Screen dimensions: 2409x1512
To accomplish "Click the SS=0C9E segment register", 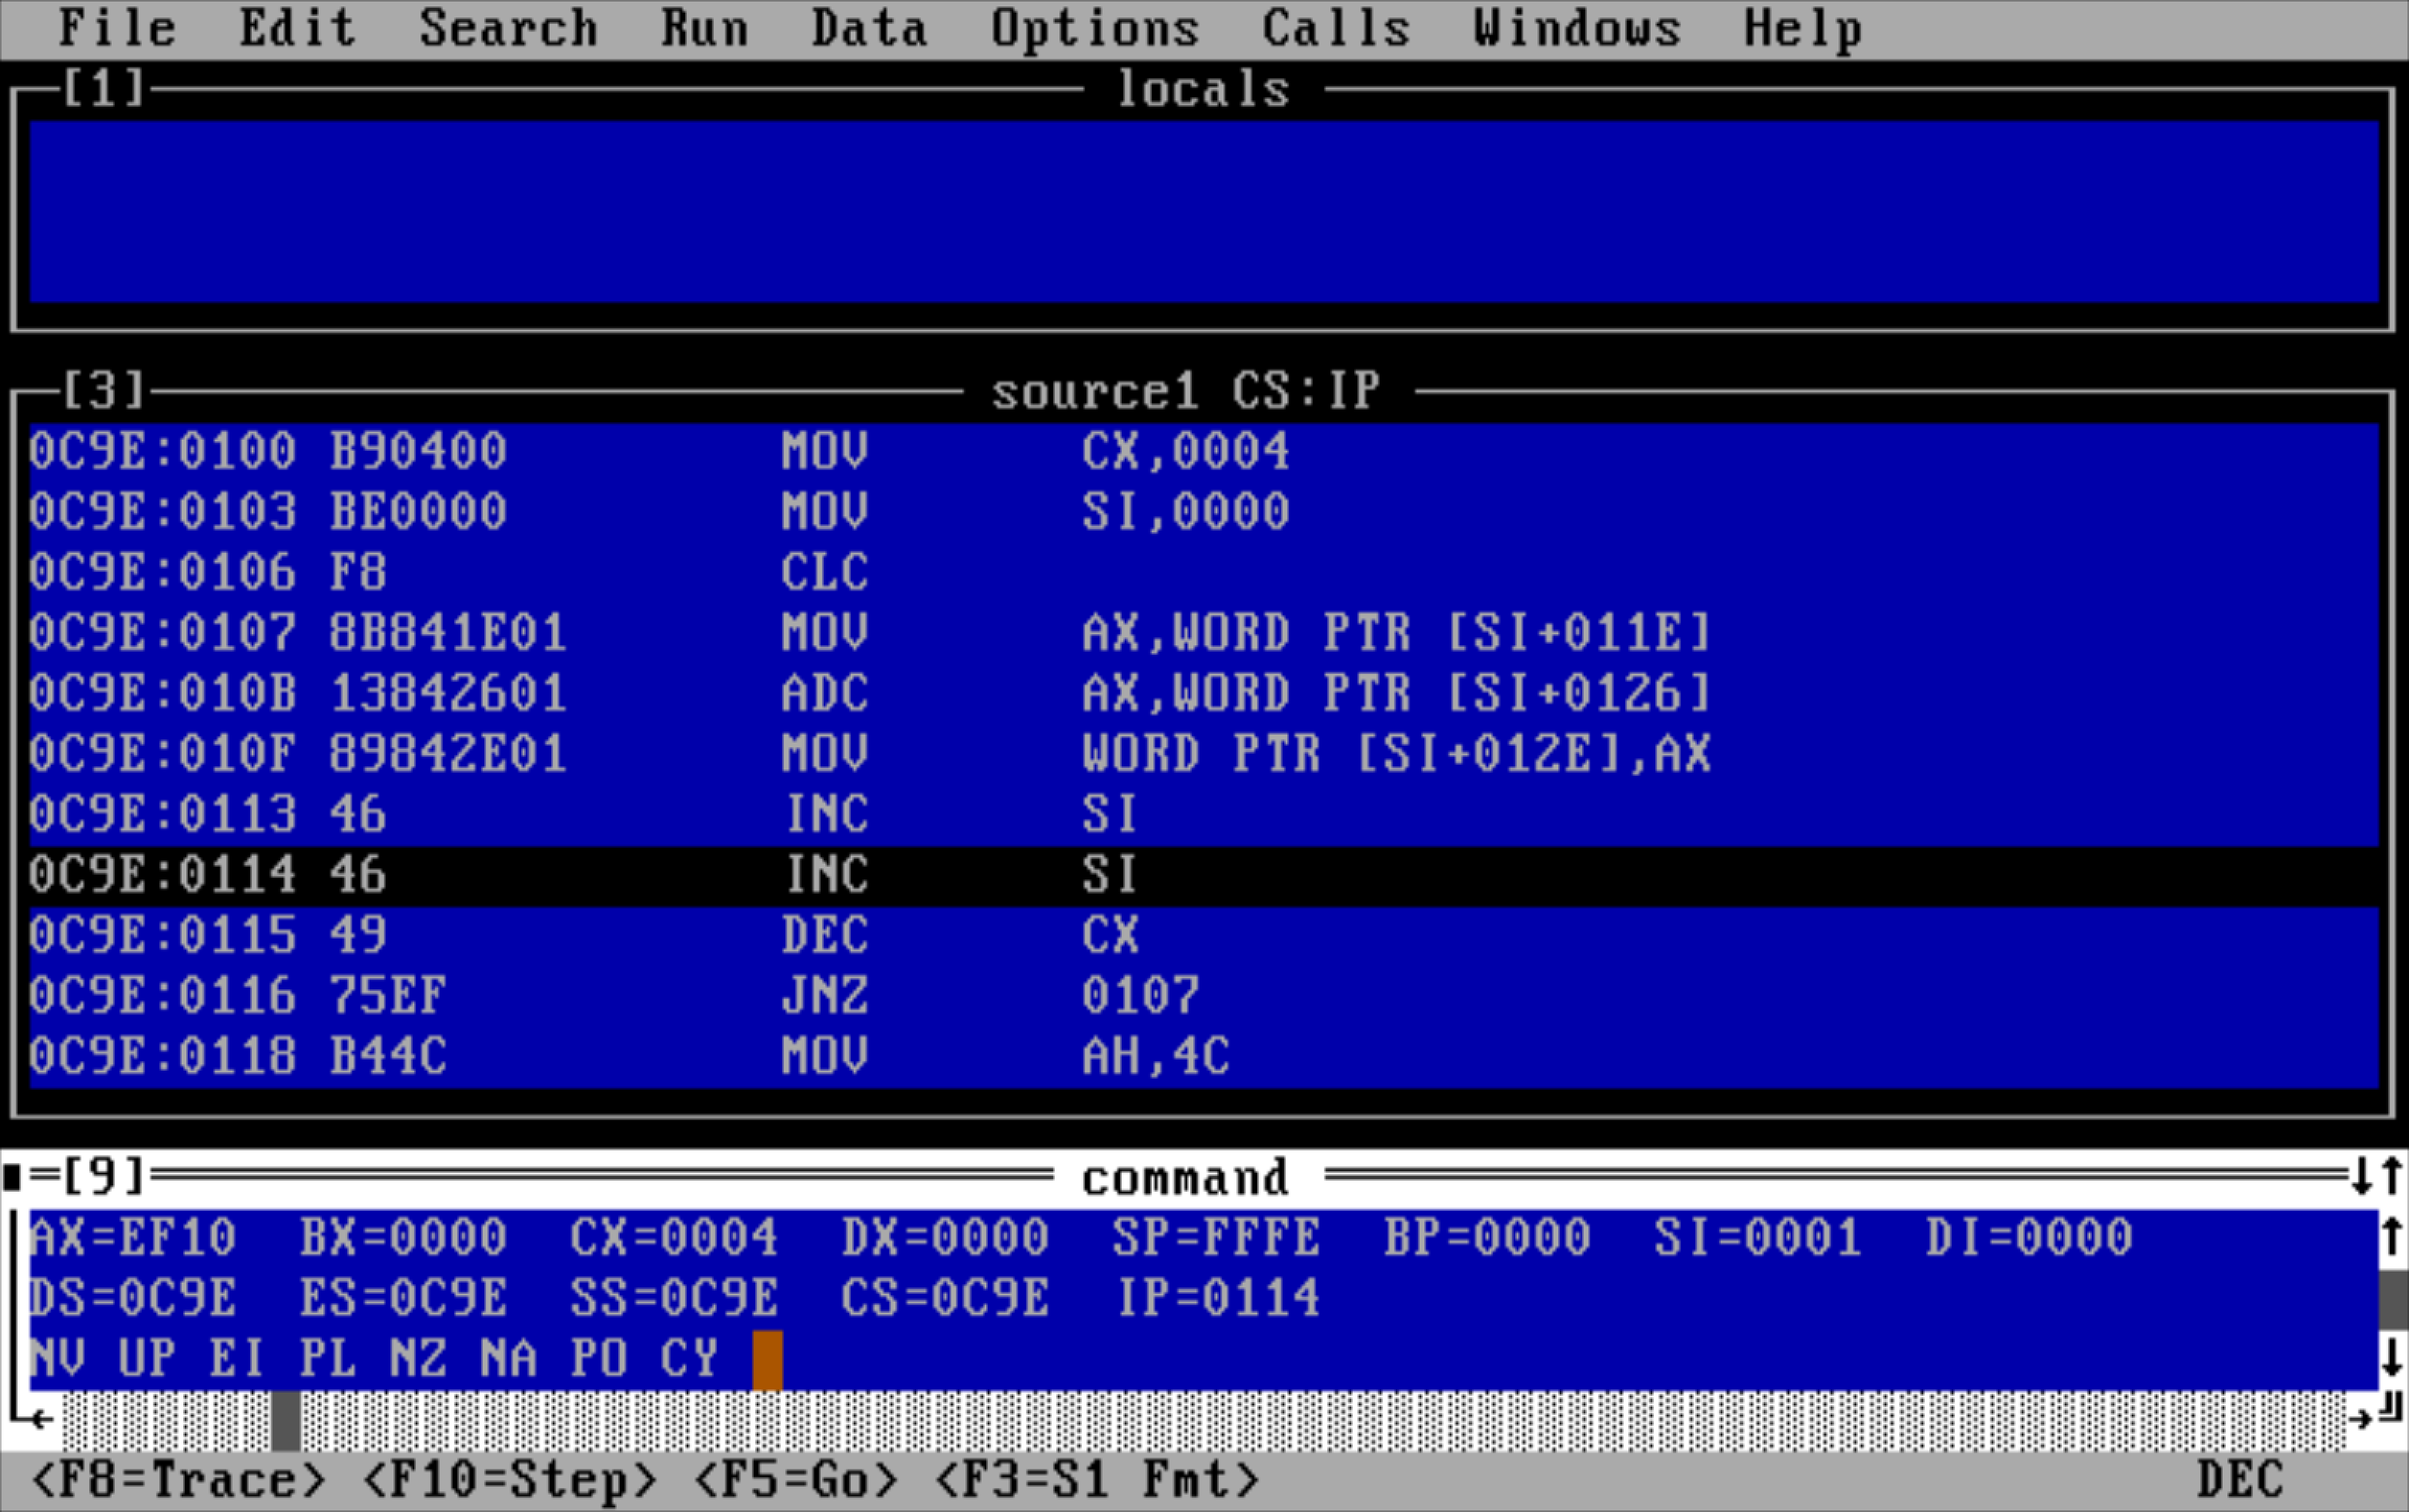I will pyautogui.click(x=674, y=1298).
